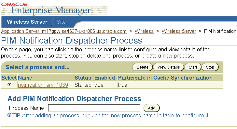Open the Wireless breadcrumb link
The image size is (237, 129).
click(x=144, y=31)
